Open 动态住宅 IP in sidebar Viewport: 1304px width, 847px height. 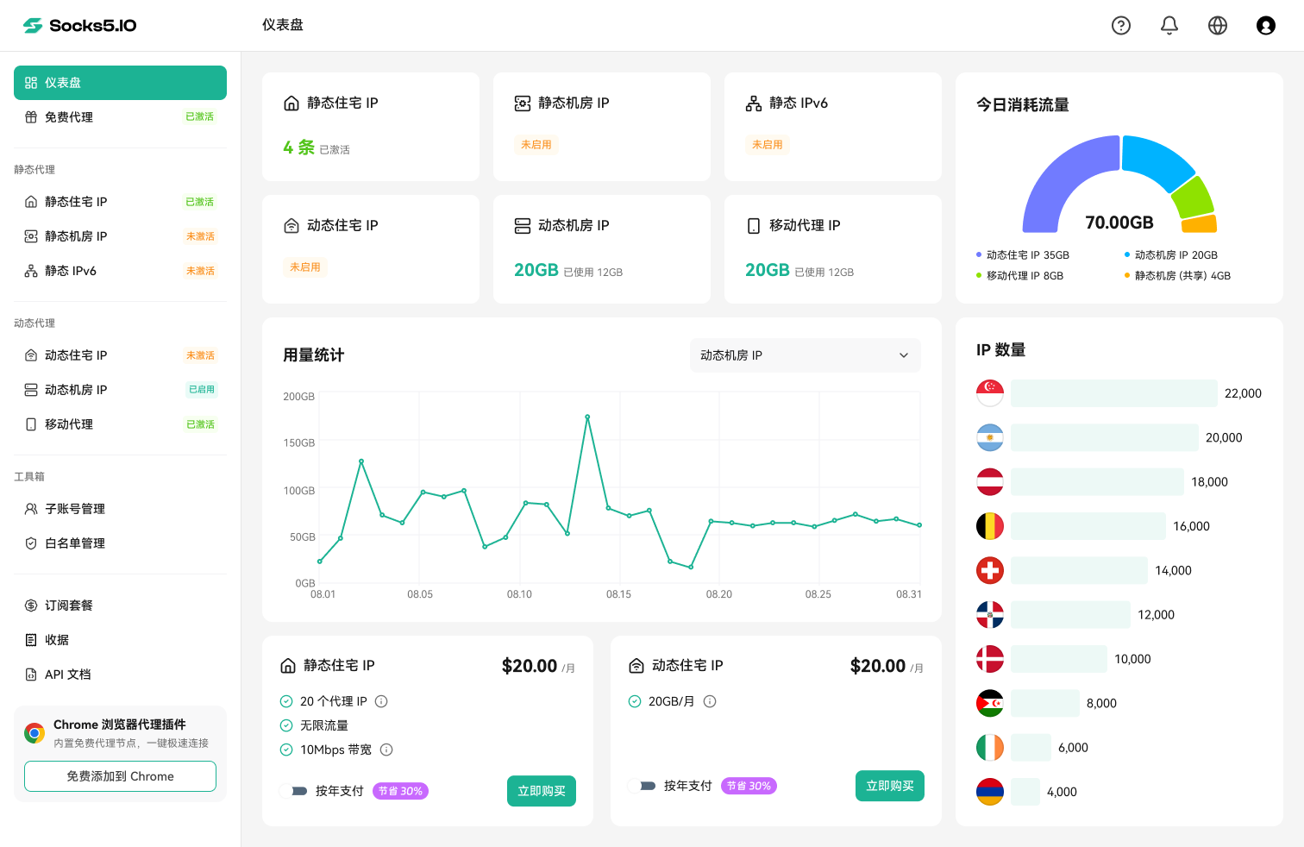120,355
